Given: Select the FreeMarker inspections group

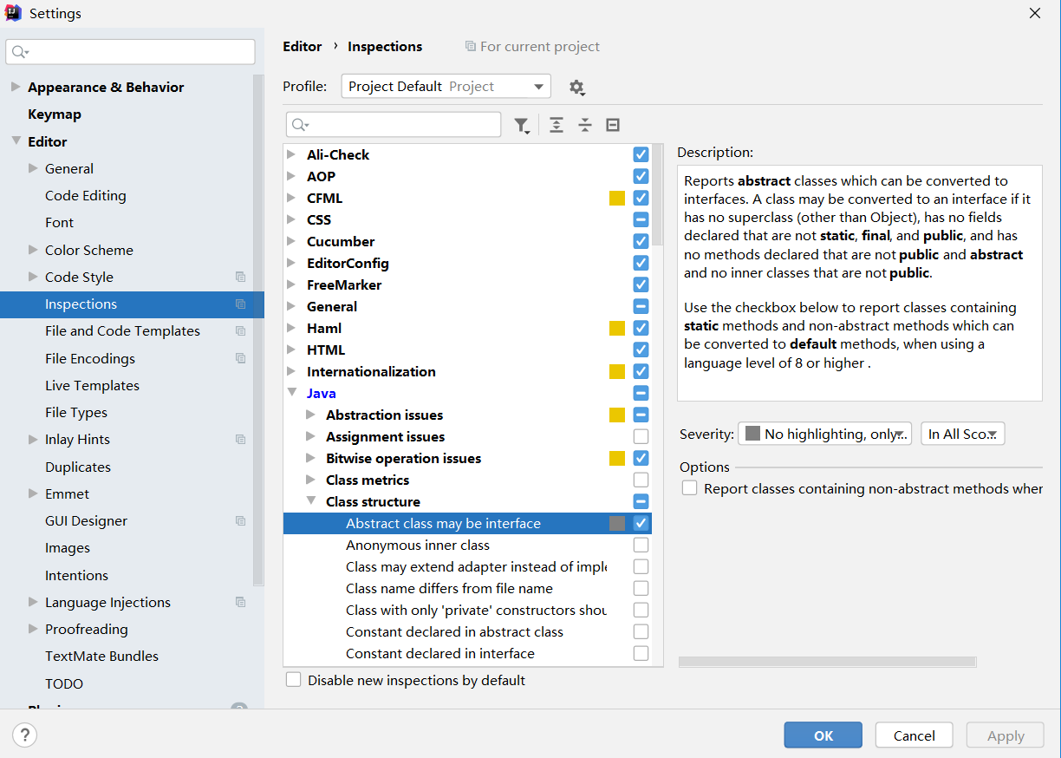Looking at the screenshot, I should (344, 284).
